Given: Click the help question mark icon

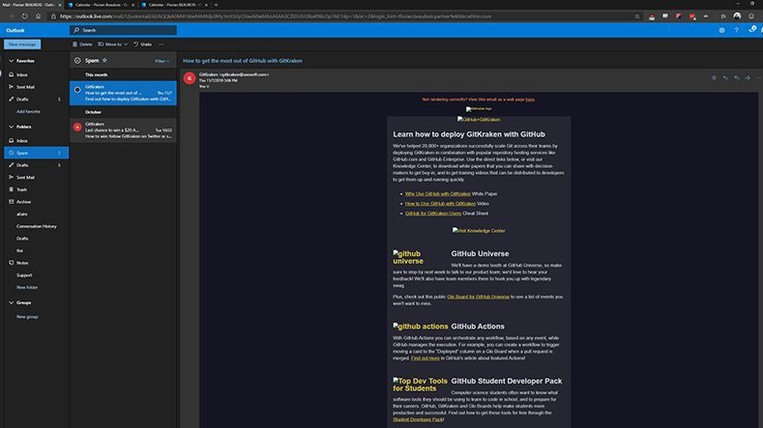Looking at the screenshot, I should [x=737, y=30].
